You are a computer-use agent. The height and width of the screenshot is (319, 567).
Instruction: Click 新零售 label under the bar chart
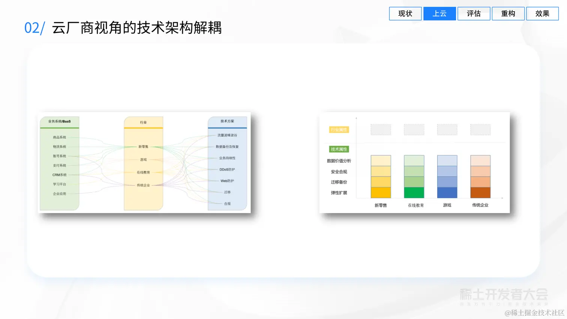pos(381,205)
